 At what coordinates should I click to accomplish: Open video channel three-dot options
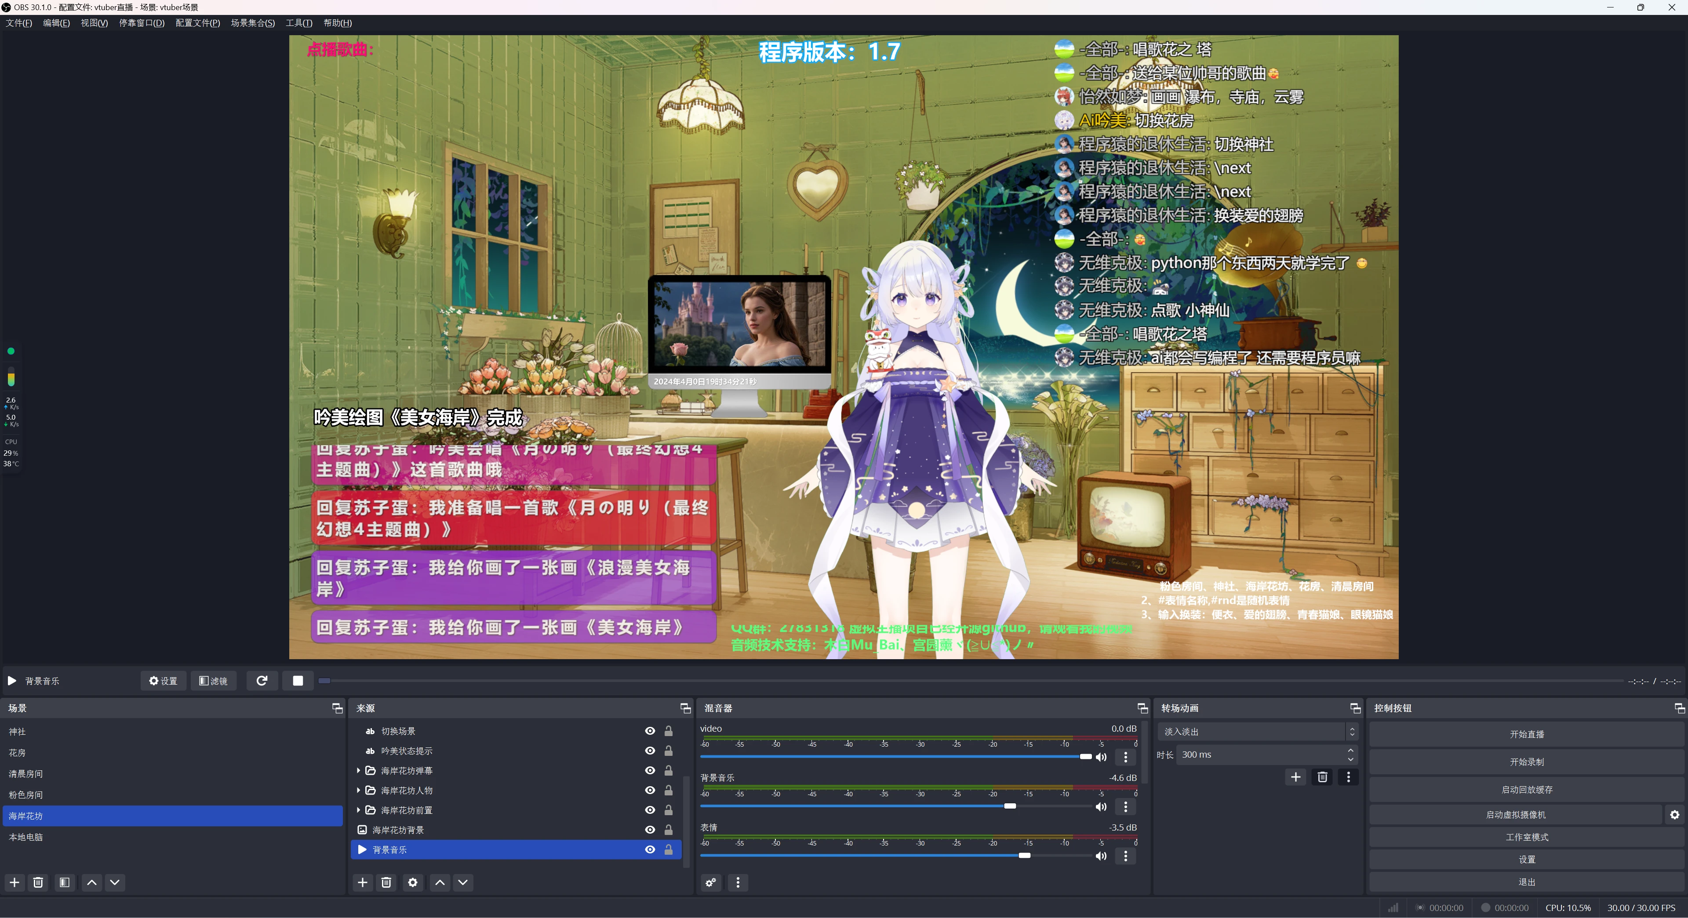click(x=1126, y=757)
